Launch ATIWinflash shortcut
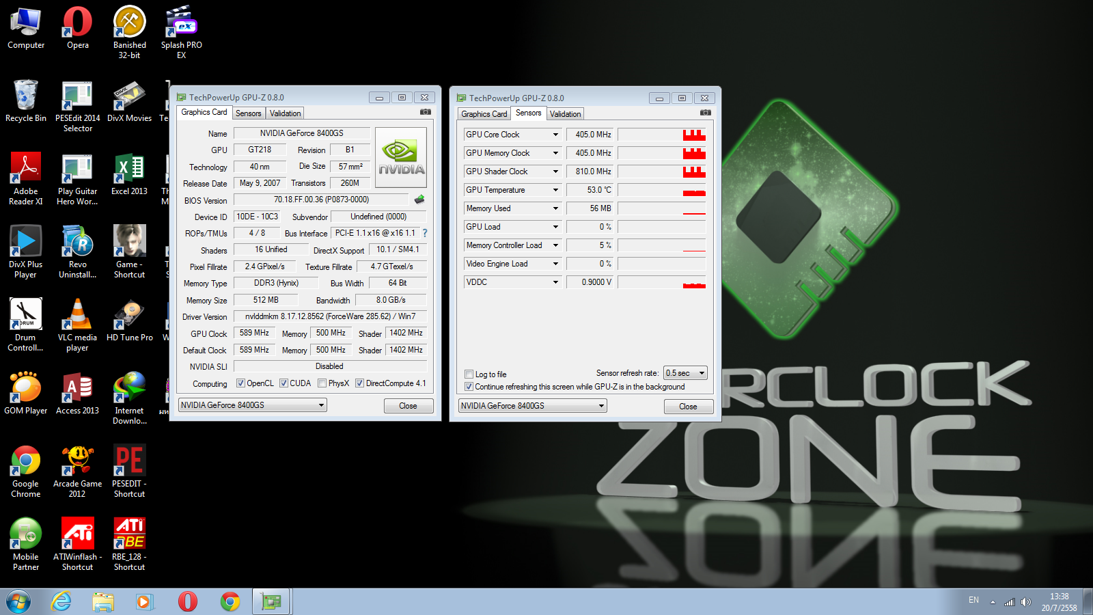 [x=78, y=544]
